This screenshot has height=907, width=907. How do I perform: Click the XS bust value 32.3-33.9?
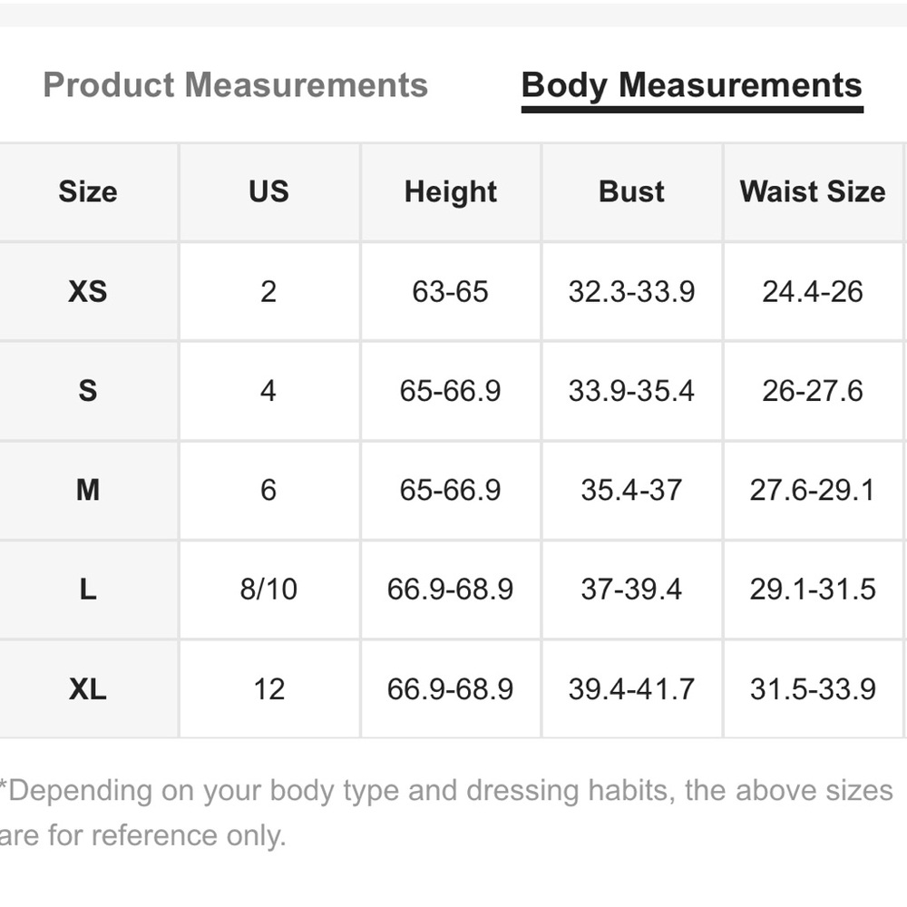point(631,291)
